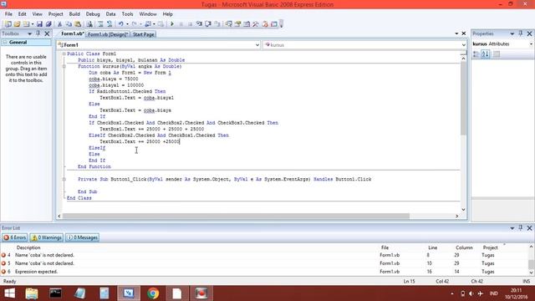Save Form1.vb using the floppy disk icon
The image size is (535, 301).
coord(39,24)
